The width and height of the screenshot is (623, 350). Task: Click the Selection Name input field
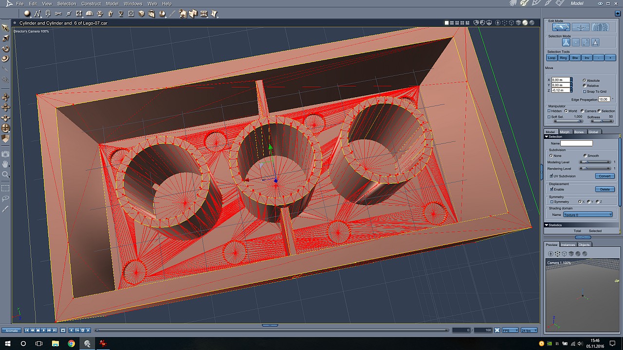[576, 143]
